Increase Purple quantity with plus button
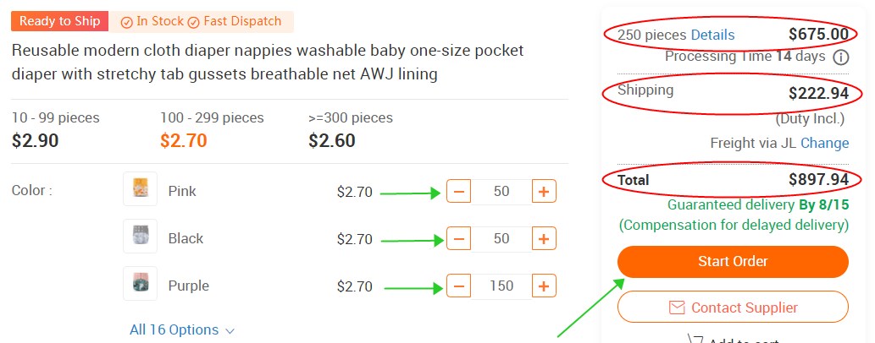 [544, 286]
